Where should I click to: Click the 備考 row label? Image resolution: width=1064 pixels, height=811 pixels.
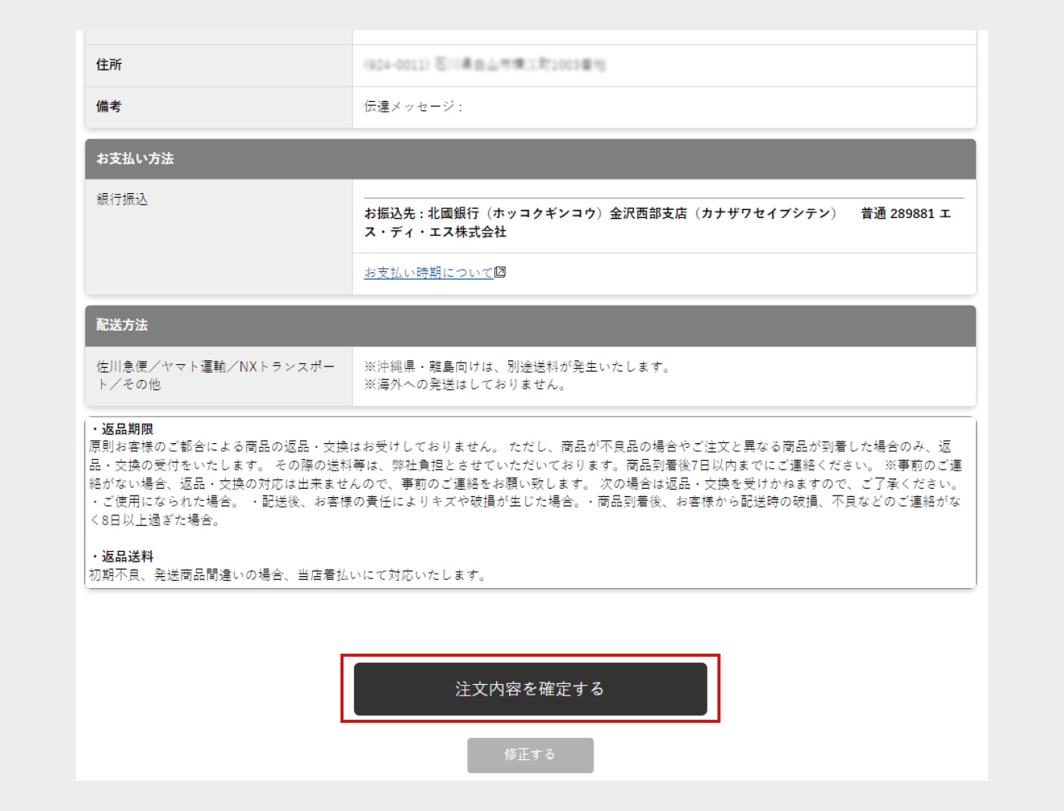(109, 107)
